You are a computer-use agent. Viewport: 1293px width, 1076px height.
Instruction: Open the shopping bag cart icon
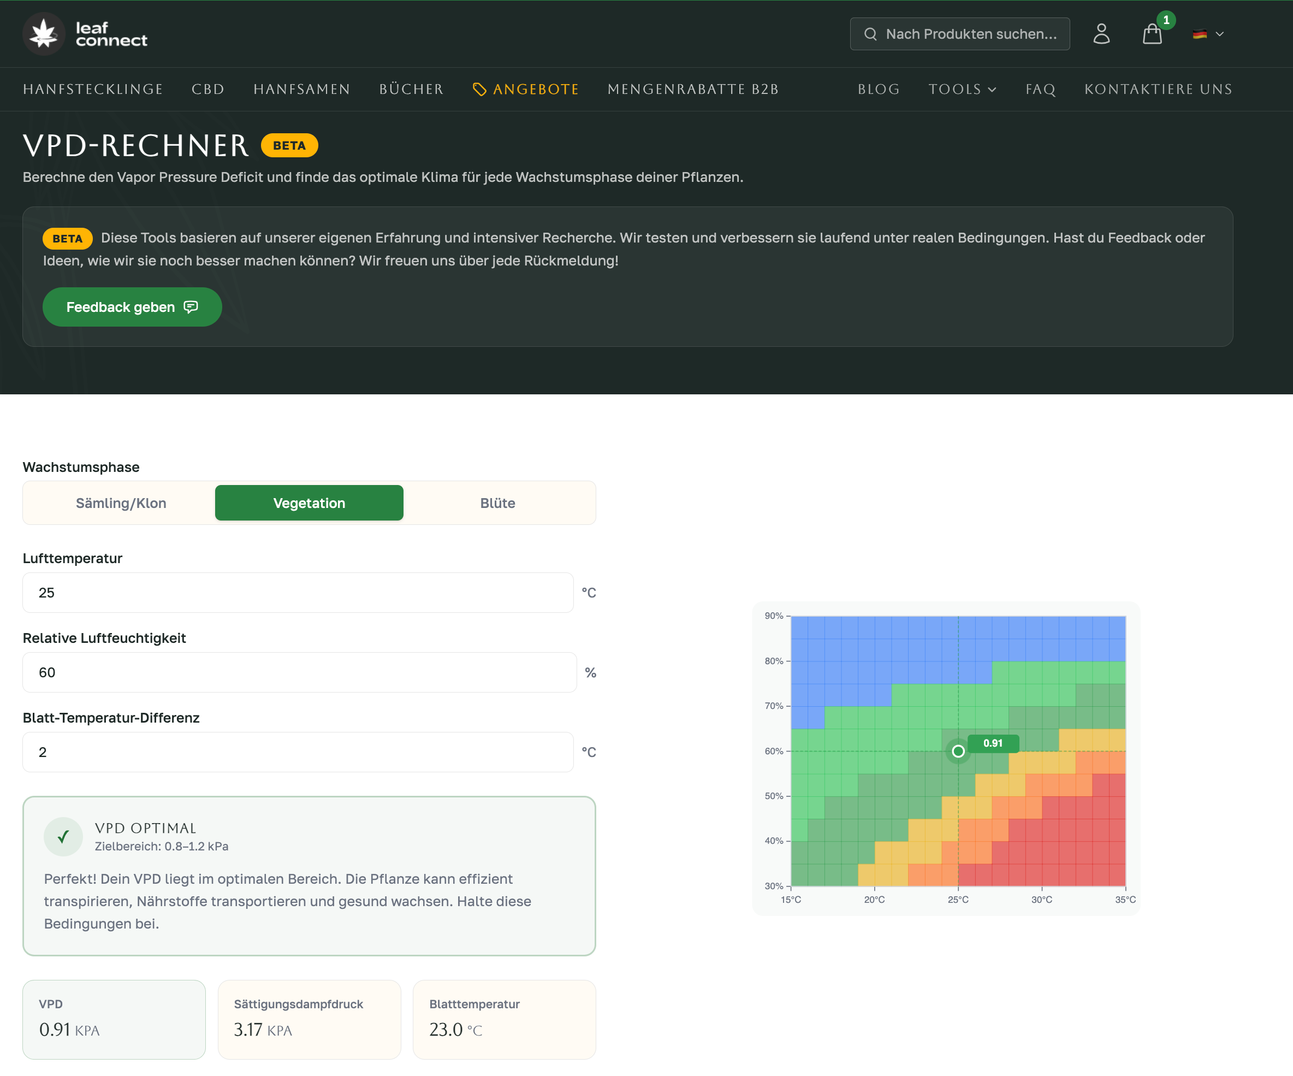(x=1152, y=34)
